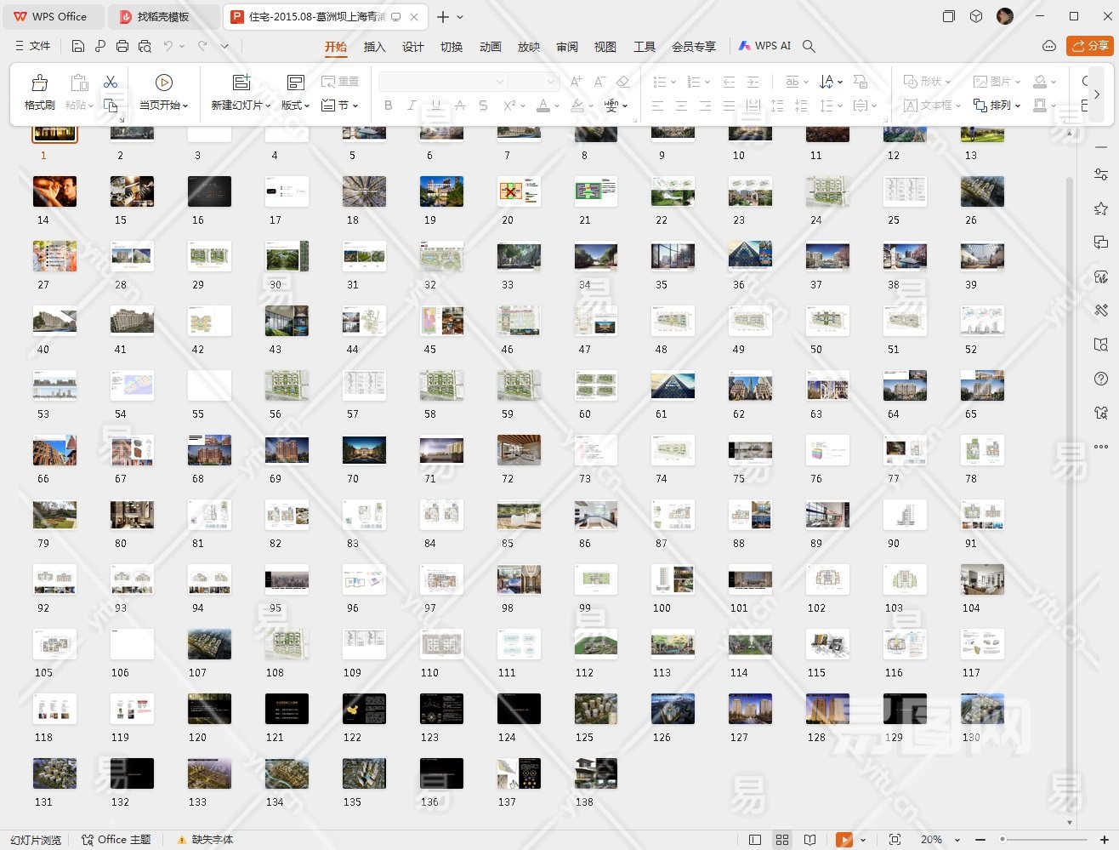Select slide thumbnail number 70

coord(364,450)
